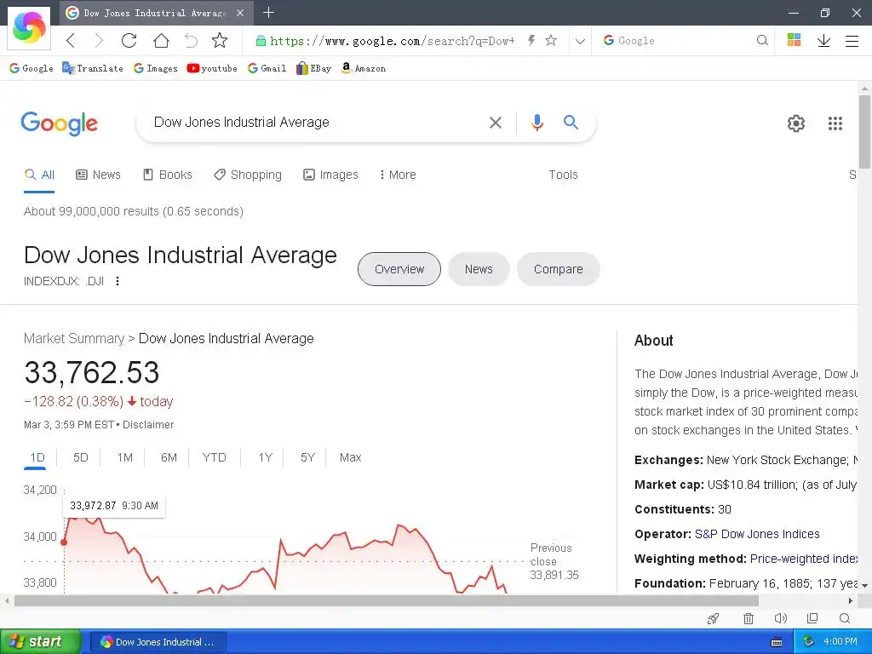The width and height of the screenshot is (872, 654).
Task: Click the window restore icon in status bar
Action: (812, 618)
